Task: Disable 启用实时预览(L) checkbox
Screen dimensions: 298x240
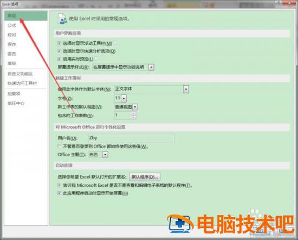Action: (59, 59)
